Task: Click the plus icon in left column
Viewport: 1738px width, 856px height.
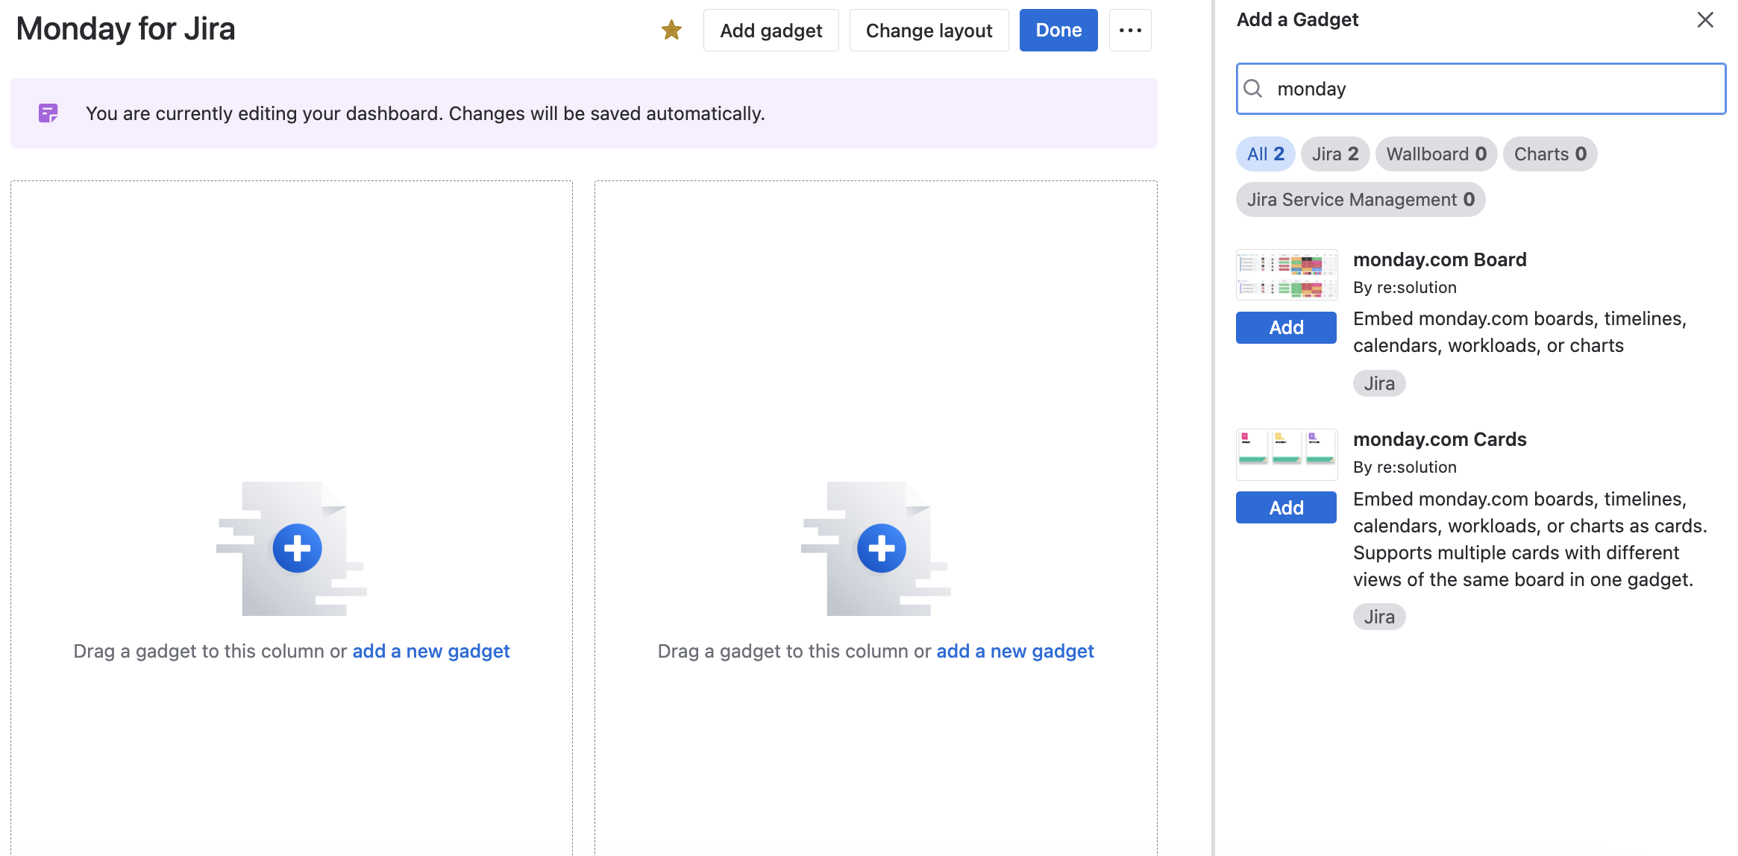Action: (297, 548)
